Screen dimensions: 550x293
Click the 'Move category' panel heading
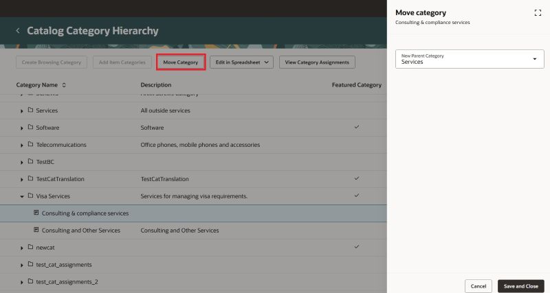tap(421, 12)
